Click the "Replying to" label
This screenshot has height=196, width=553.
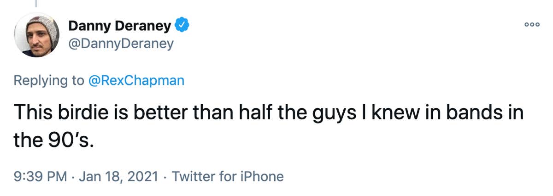coord(49,81)
